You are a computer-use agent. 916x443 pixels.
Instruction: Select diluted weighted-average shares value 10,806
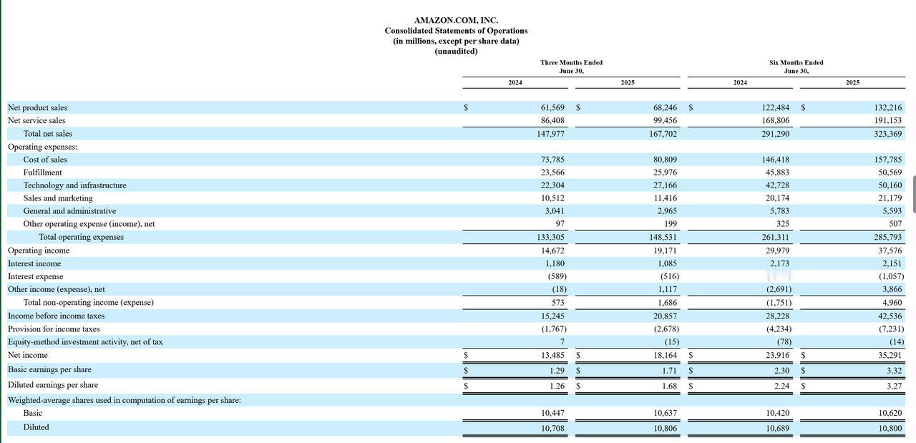[665, 428]
